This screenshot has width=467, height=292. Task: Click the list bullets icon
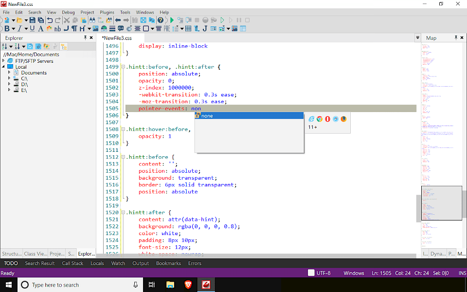(176, 29)
